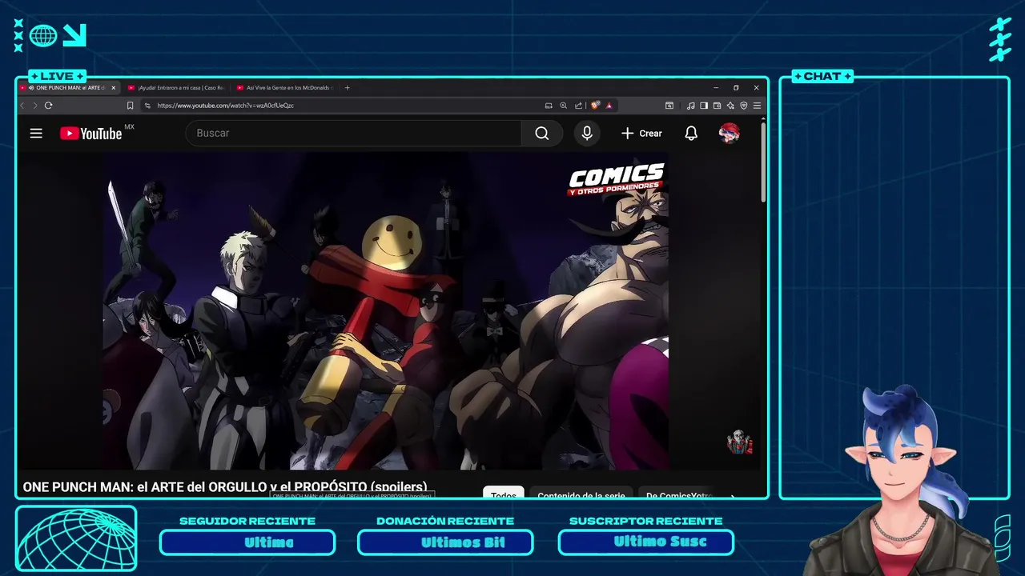Open the YouTube notifications bell
1025x576 pixels.
tap(691, 134)
